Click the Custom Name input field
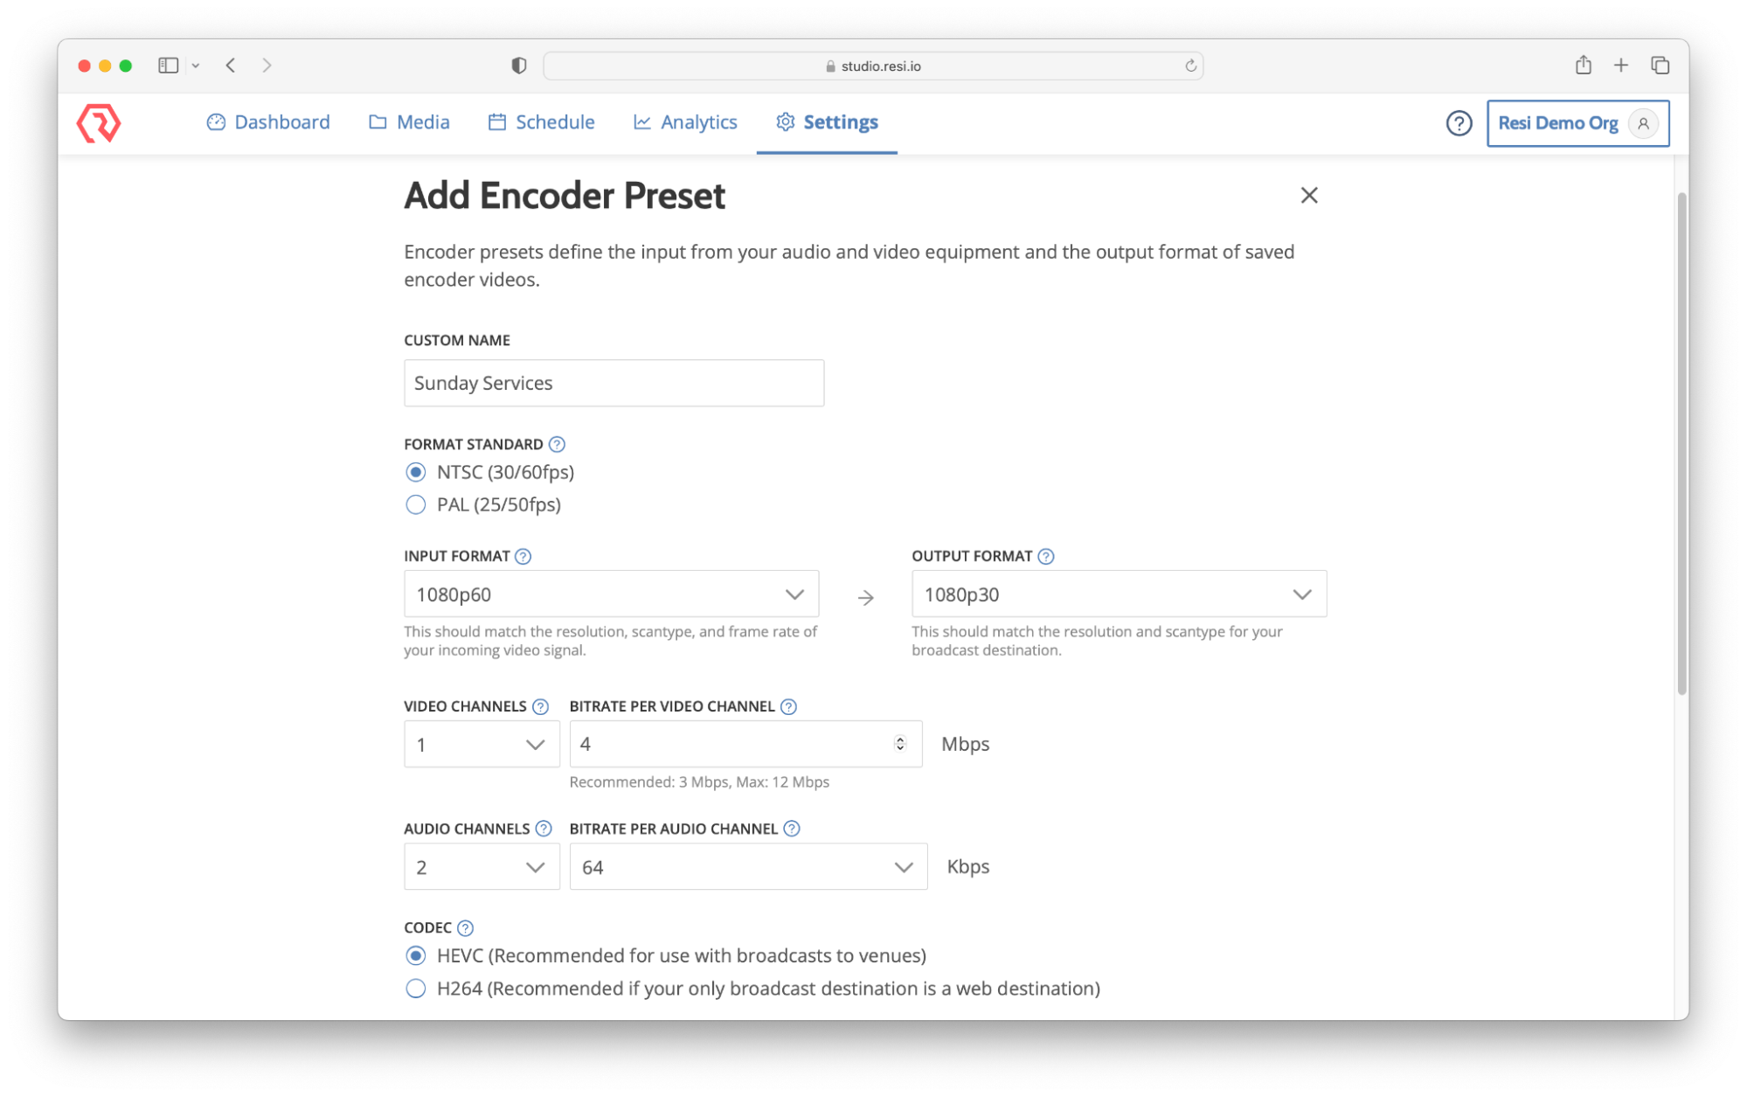Image resolution: width=1747 pixels, height=1097 pixels. (614, 383)
